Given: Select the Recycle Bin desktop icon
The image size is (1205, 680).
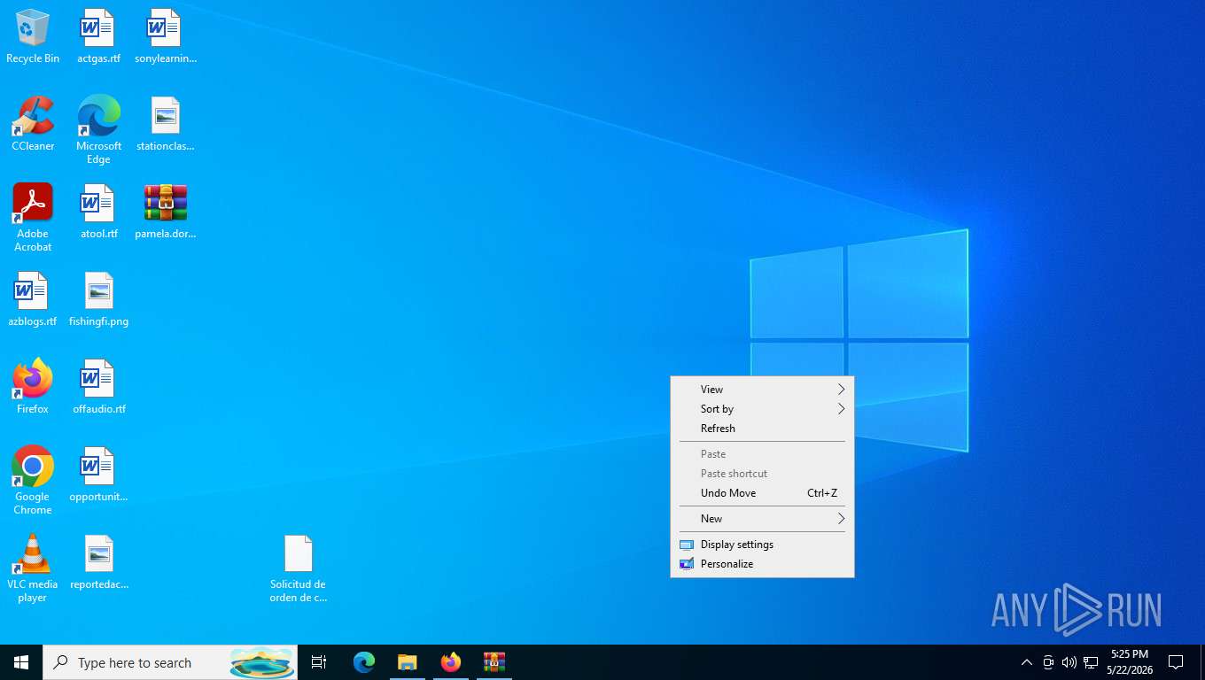Looking at the screenshot, I should 33,36.
